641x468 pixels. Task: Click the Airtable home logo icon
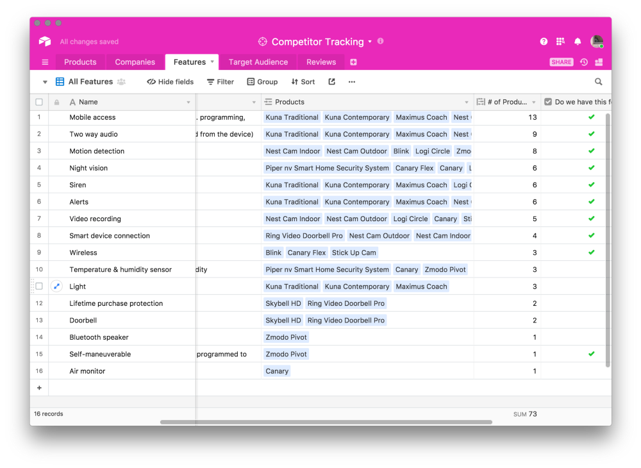pos(45,41)
